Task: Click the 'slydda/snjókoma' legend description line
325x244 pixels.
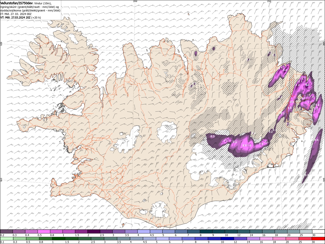Action: click(x=30, y=10)
